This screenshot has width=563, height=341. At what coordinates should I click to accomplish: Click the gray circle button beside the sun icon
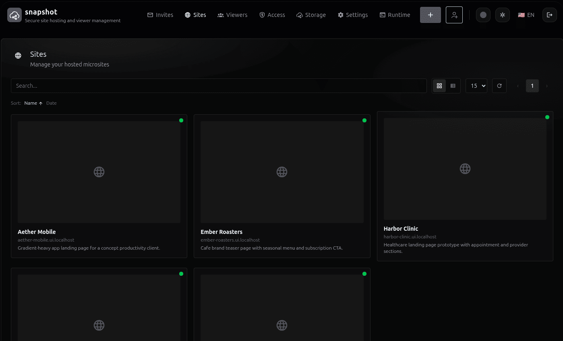point(483,15)
